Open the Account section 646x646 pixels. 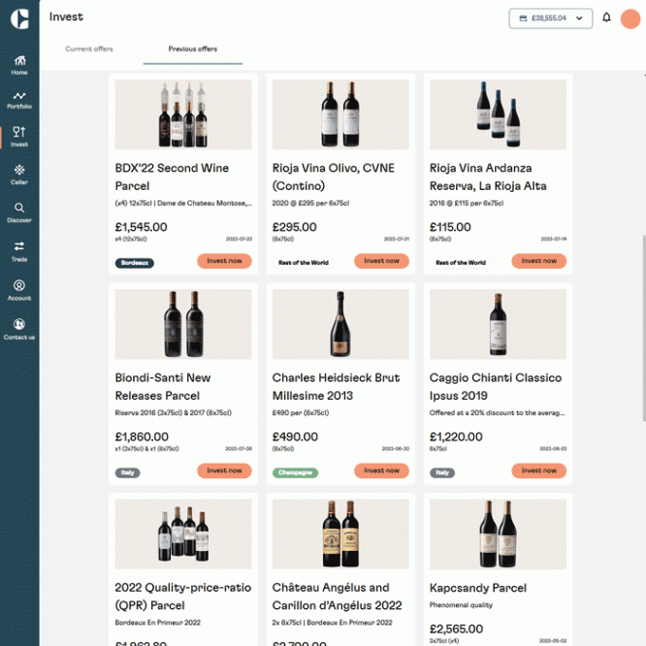coord(19,290)
